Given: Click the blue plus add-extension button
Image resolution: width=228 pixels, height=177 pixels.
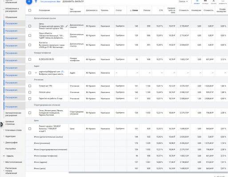Looking at the screenshot, I should [x=29, y=1].
